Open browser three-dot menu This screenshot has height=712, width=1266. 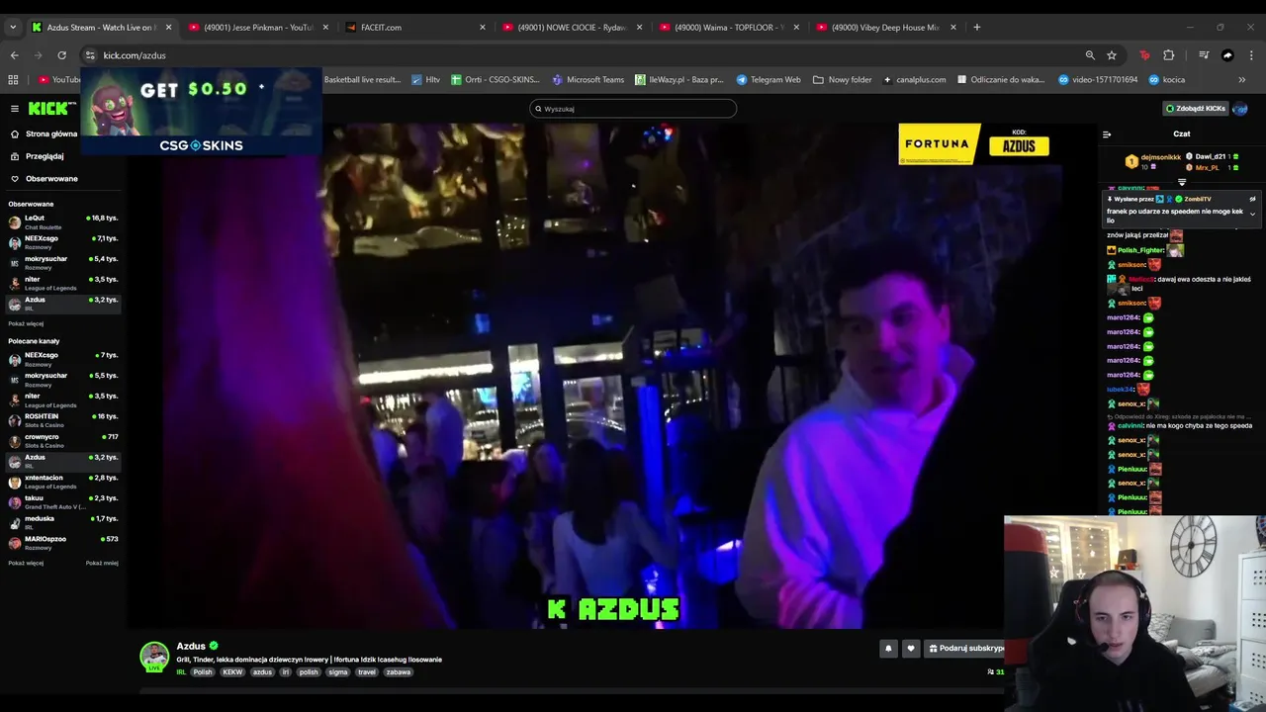[x=1252, y=55]
